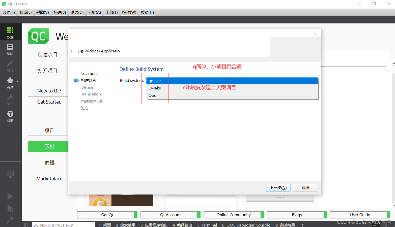Toggle the left sidebar icon in status bar
395x227 pixels.
click(26, 225)
